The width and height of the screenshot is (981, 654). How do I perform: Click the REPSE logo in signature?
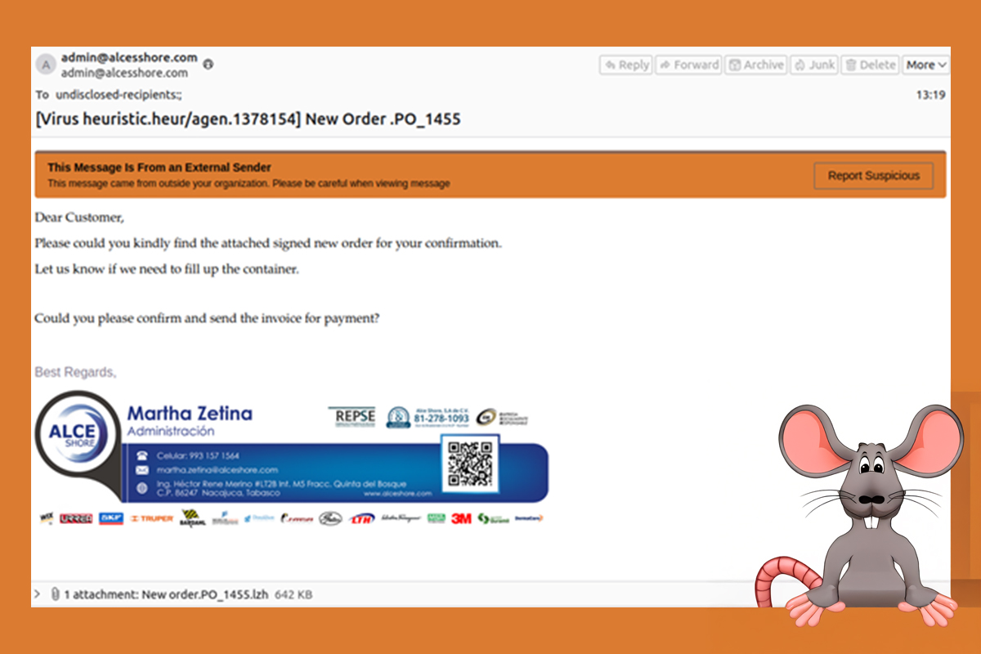(x=354, y=416)
